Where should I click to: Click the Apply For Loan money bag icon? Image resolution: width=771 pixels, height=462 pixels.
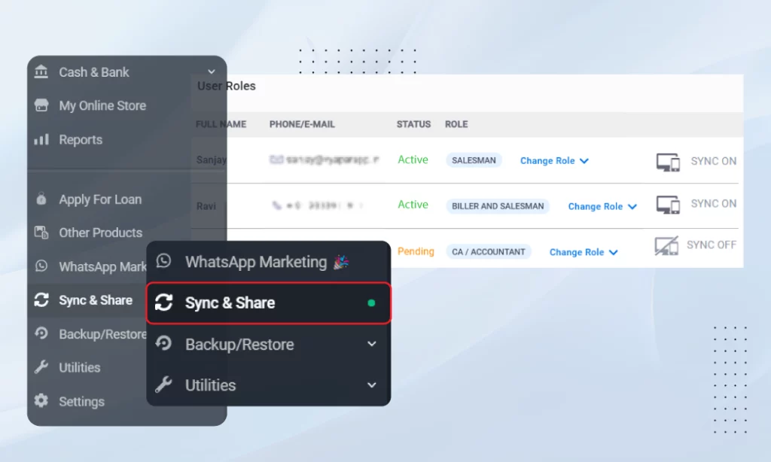[41, 199]
